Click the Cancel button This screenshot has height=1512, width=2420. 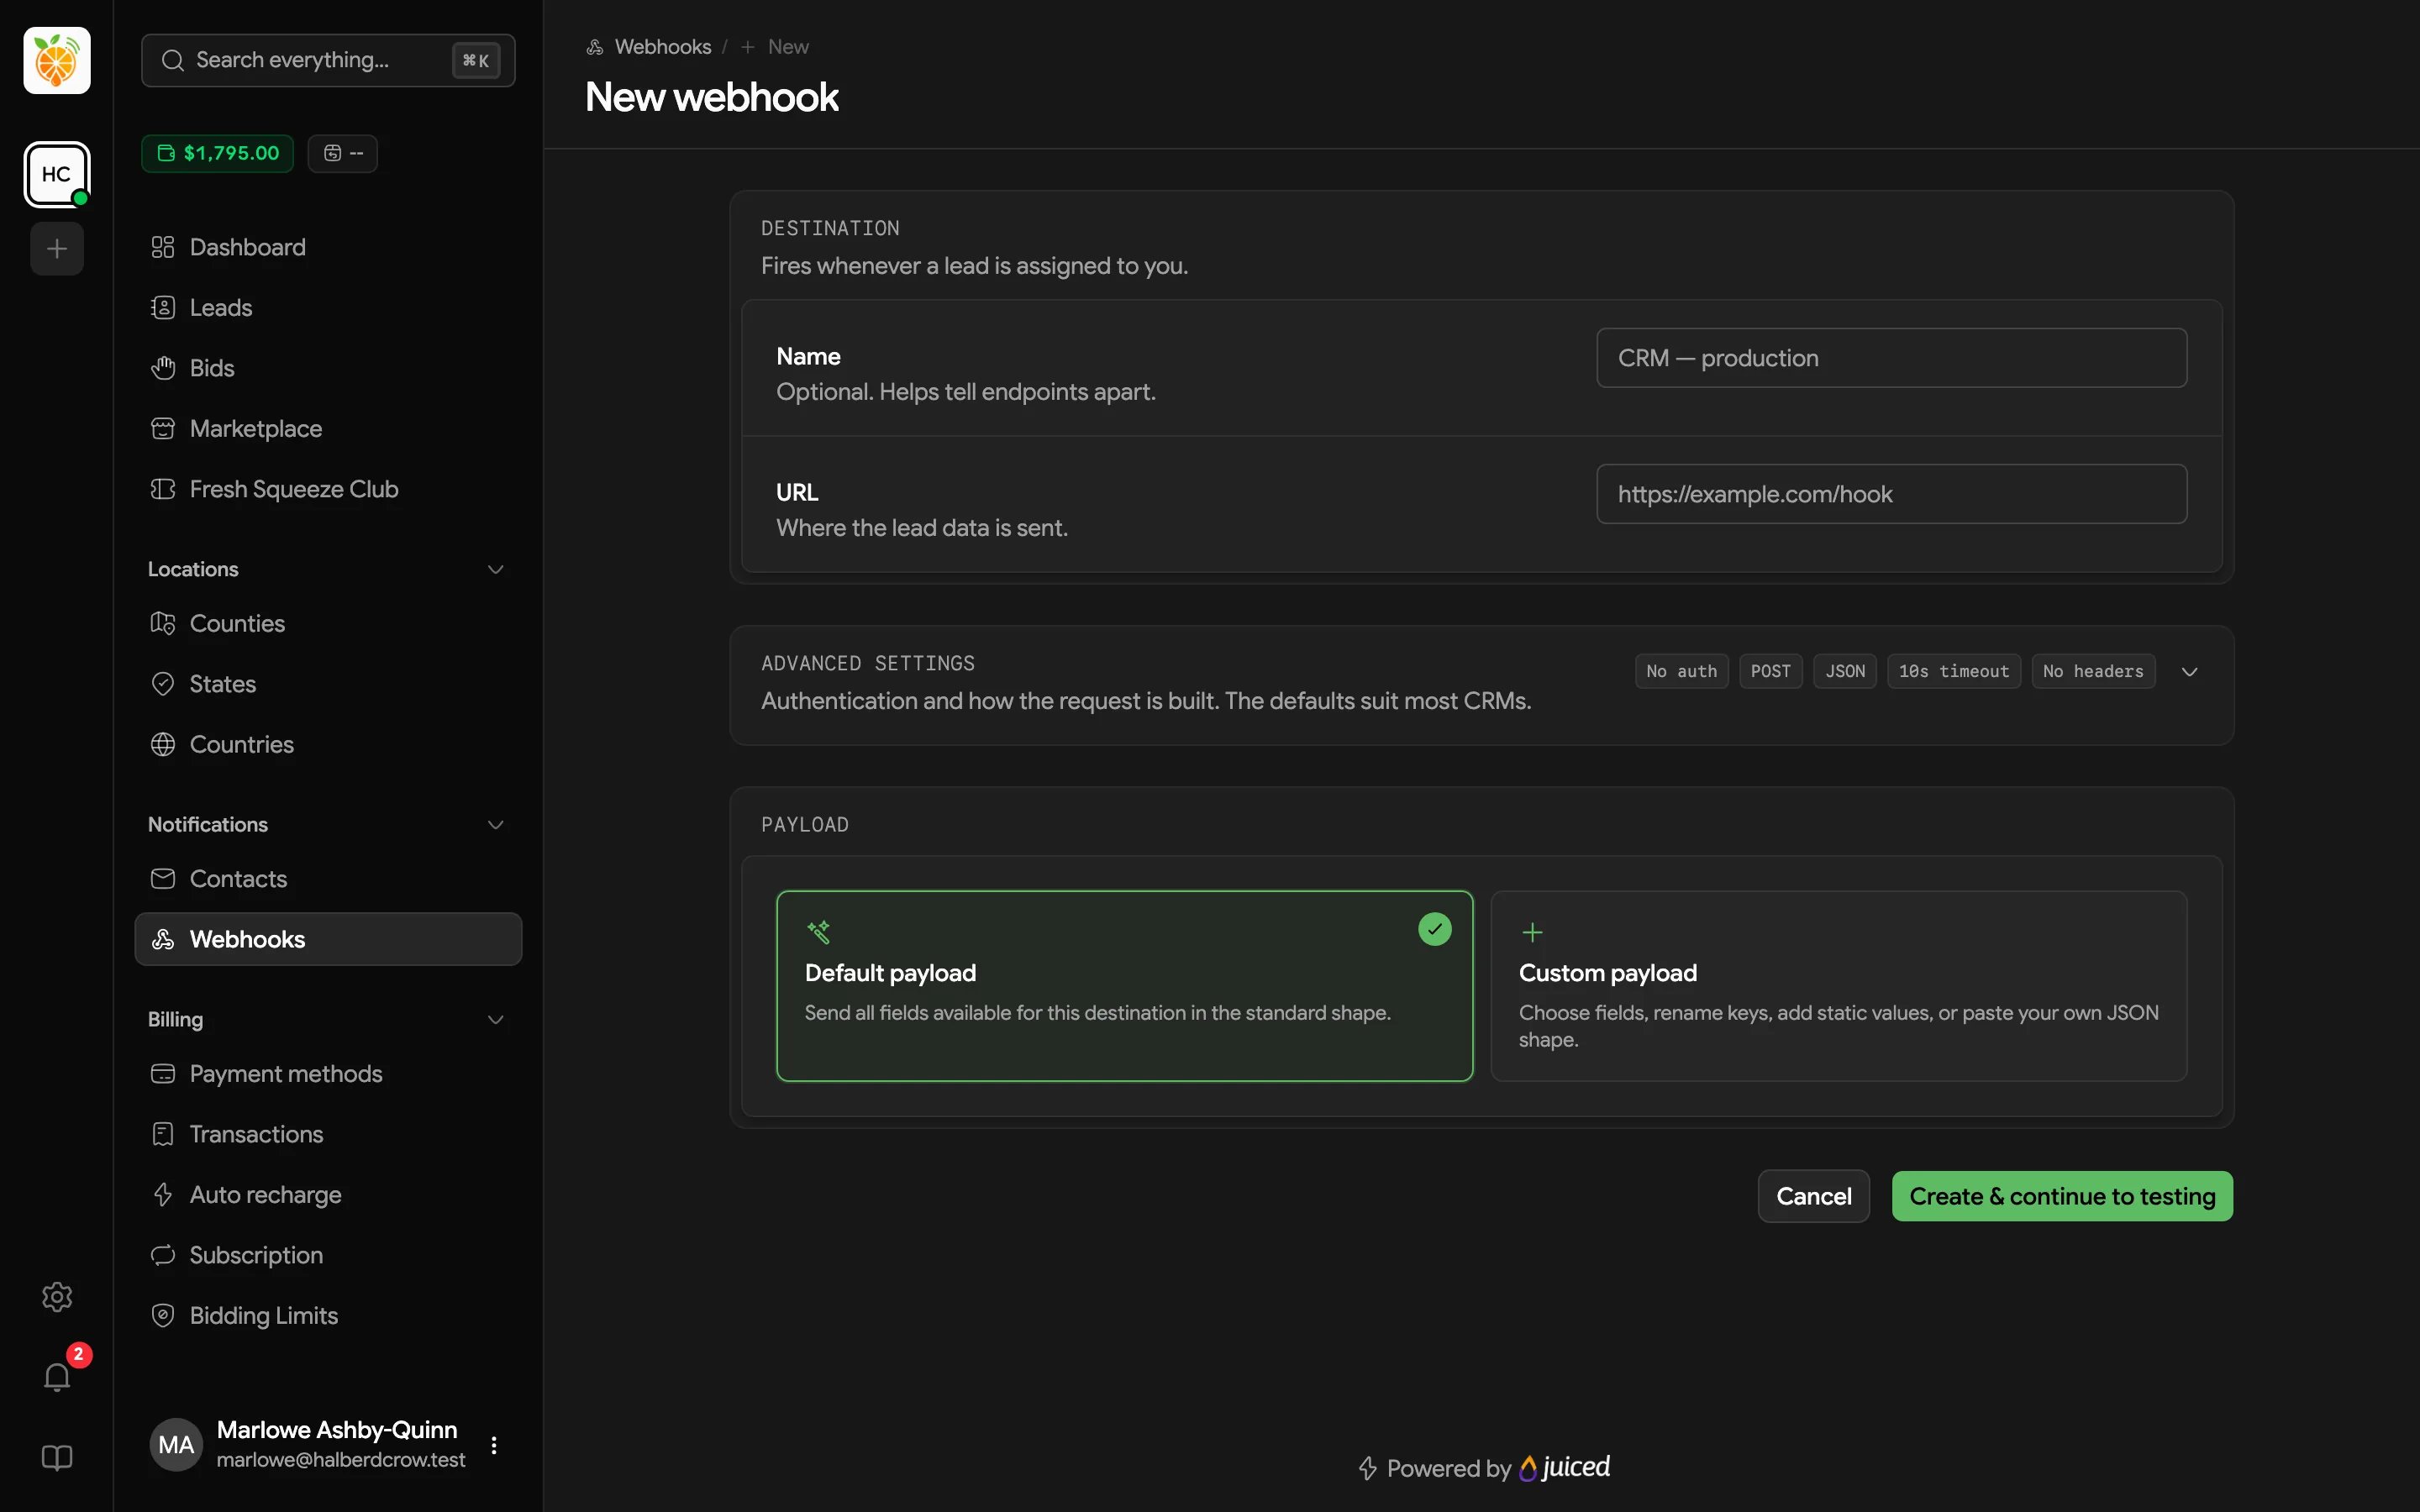click(1813, 1196)
